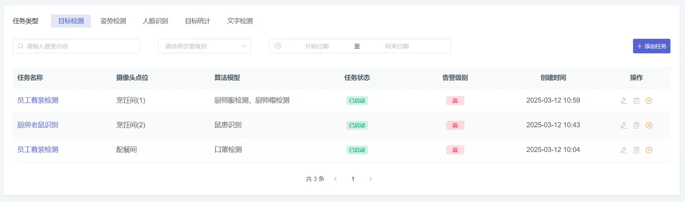Click next page arrow in pagination
Image resolution: width=685 pixels, height=202 pixels.
[x=370, y=179]
